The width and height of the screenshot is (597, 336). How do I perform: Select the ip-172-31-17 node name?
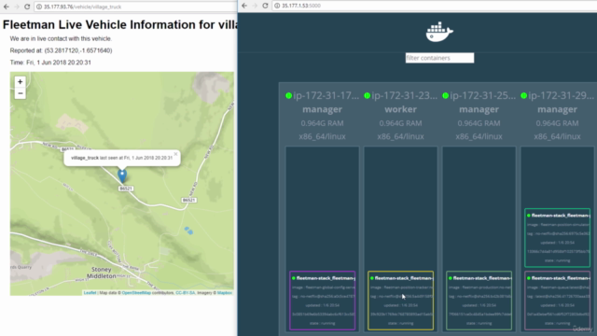pyautogui.click(x=326, y=95)
